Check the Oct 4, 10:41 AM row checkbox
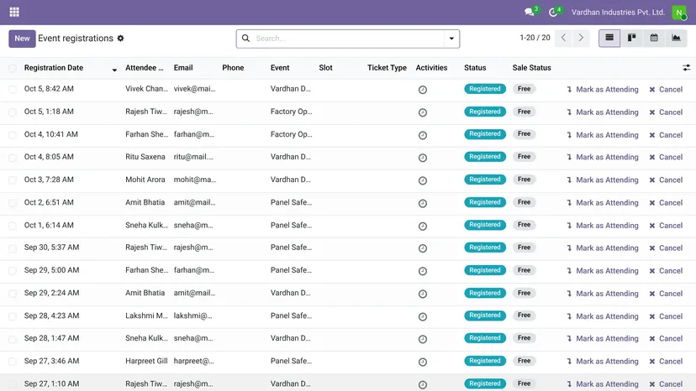696x391 pixels. click(x=13, y=135)
